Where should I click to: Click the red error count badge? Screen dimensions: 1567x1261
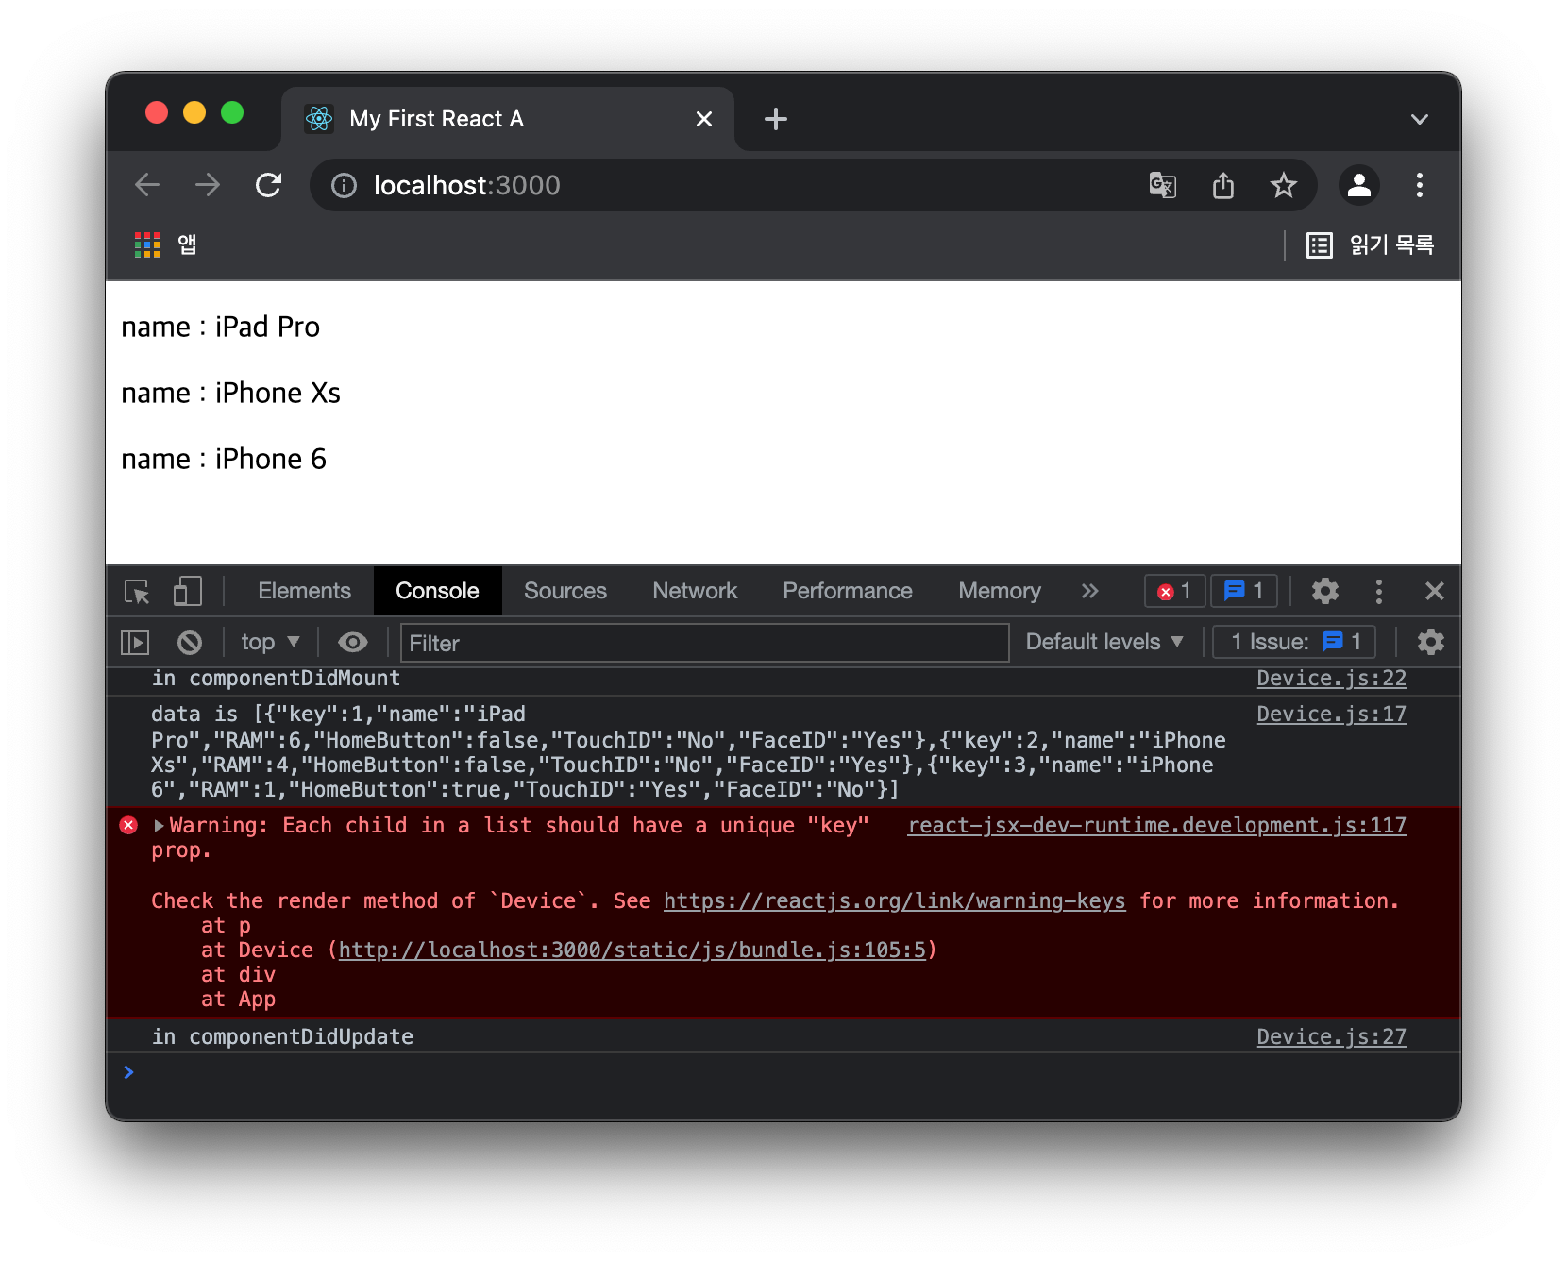1174,591
